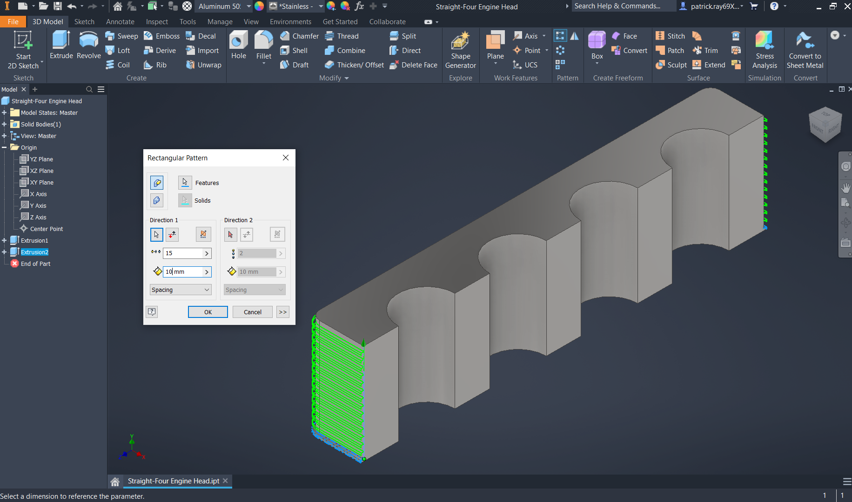Viewport: 852px width, 502px height.
Task: Toggle pattern entire solid mode
Action: pyautogui.click(x=157, y=200)
